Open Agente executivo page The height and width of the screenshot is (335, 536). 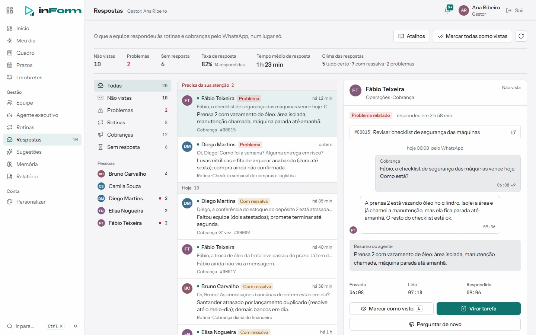click(x=42, y=115)
